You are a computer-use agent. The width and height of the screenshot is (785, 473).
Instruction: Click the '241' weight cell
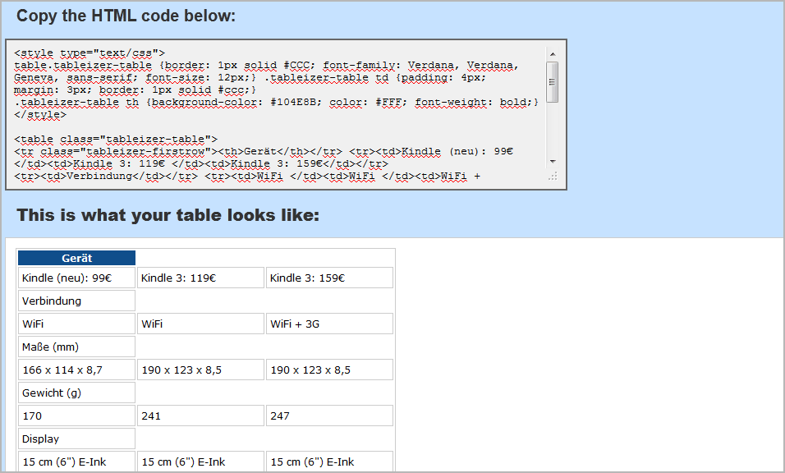tap(200, 416)
